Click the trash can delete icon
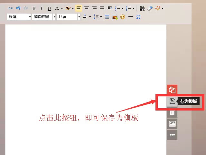 (x=172, y=113)
